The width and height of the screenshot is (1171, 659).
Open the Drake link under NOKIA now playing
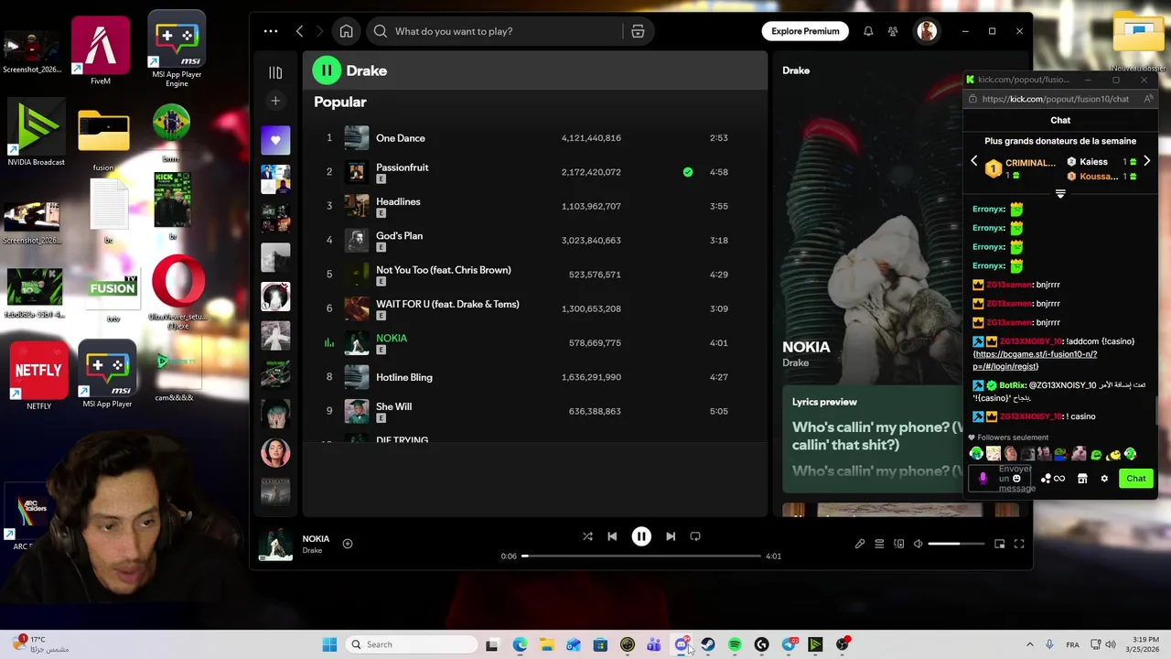point(312,550)
